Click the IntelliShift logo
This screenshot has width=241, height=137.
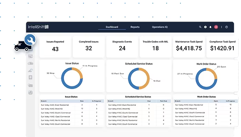(x=38, y=27)
